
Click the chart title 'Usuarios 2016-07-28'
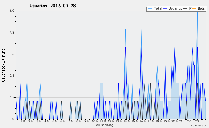(53, 6)
